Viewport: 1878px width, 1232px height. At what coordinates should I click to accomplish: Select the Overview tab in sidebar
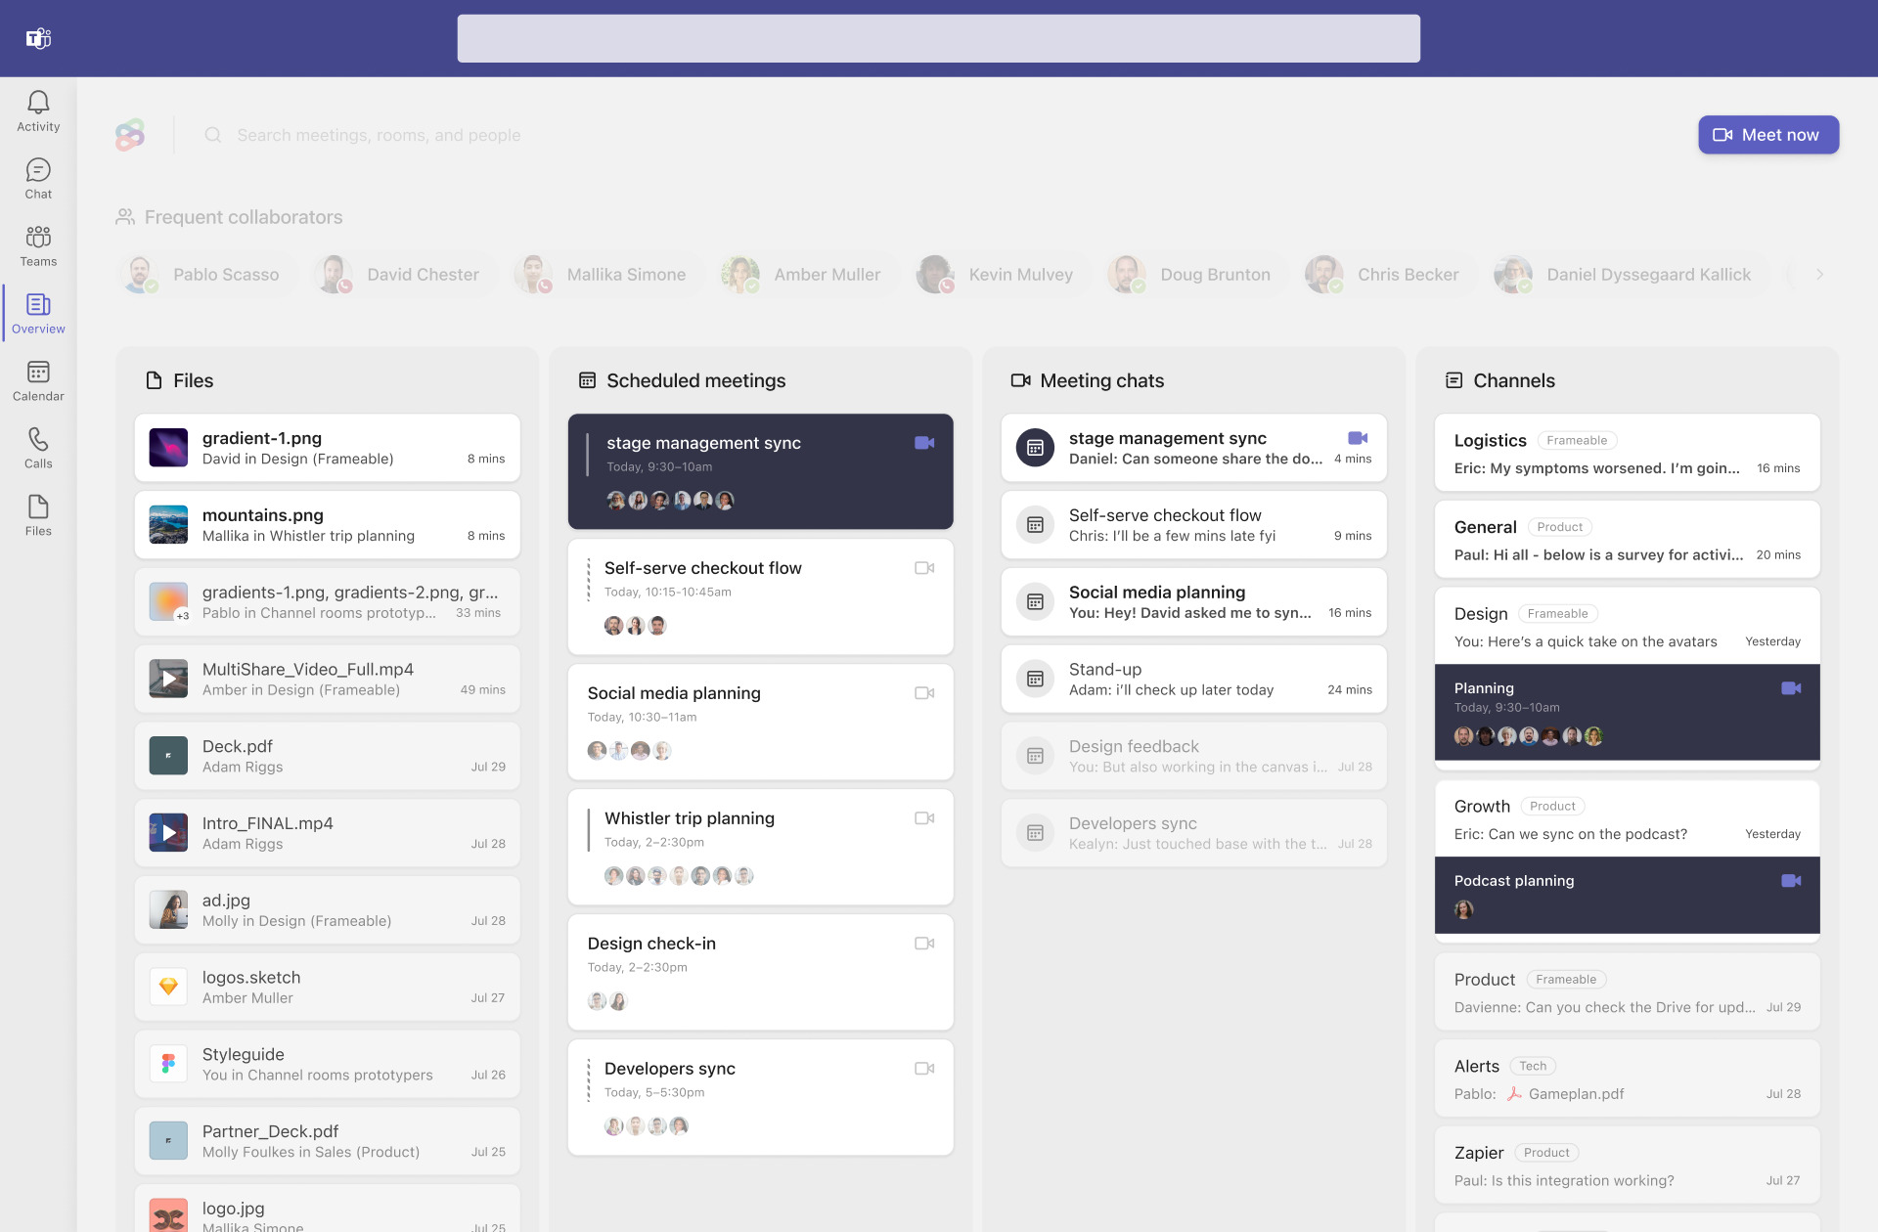tap(38, 313)
